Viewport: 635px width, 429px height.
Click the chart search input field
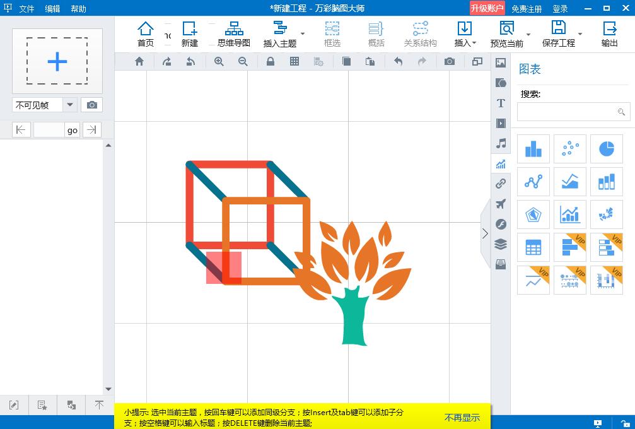(x=568, y=112)
